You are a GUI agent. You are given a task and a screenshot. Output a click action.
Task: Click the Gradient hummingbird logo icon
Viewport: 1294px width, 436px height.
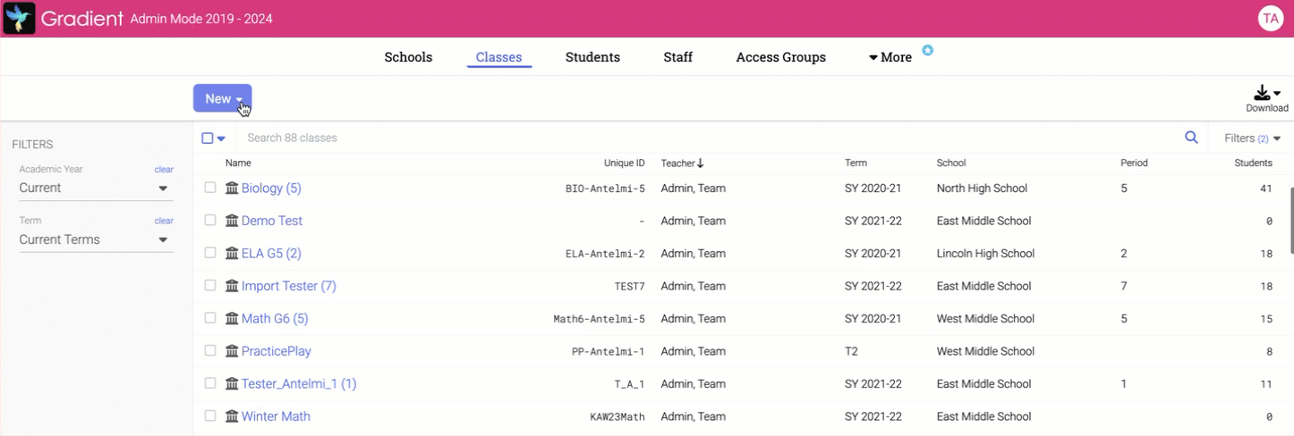click(x=20, y=19)
